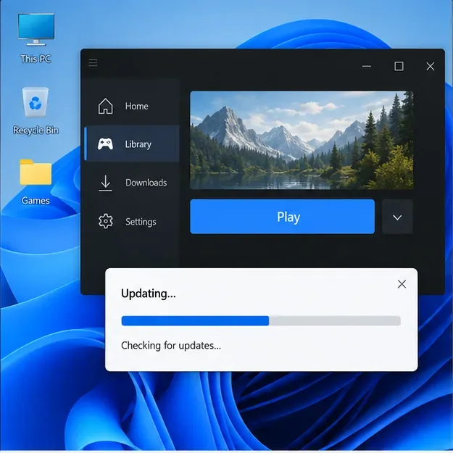The image size is (453, 453).
Task: Go to the Home section
Action: pyautogui.click(x=132, y=106)
